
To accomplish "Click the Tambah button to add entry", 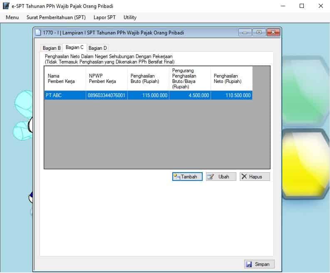I will (187, 177).
